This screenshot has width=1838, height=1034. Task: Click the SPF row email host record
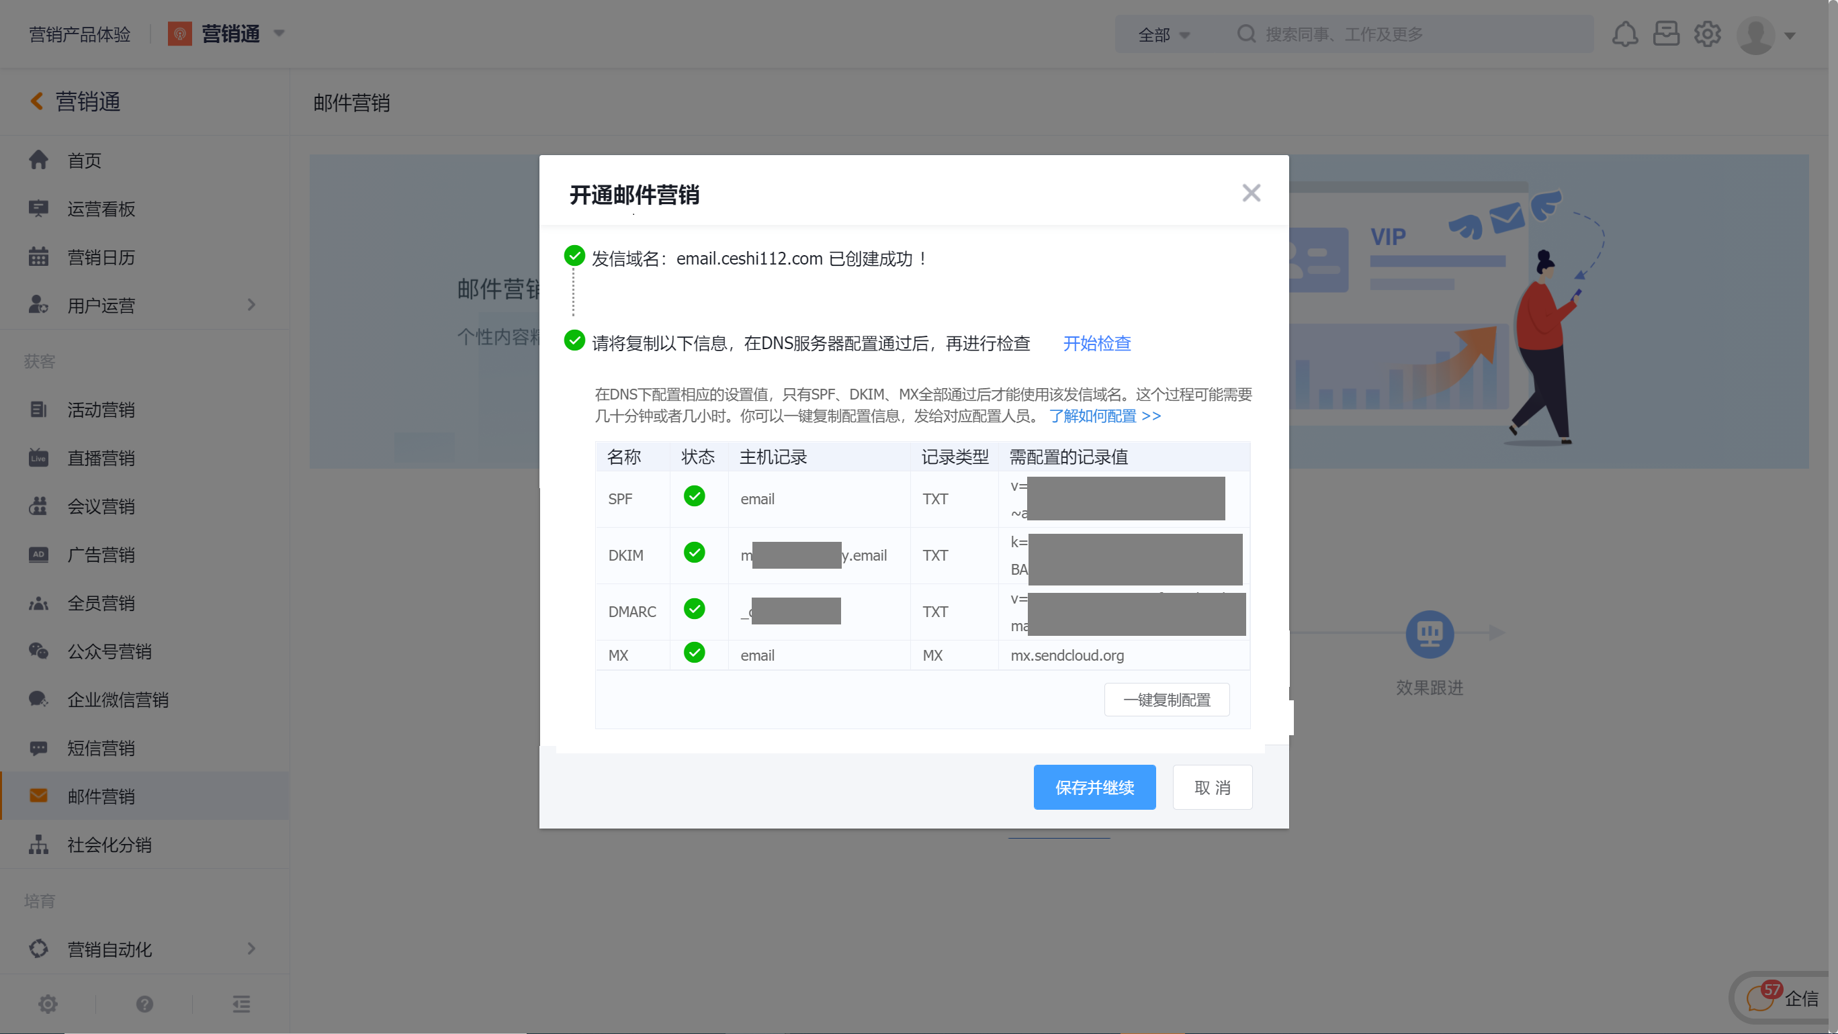coord(757,498)
